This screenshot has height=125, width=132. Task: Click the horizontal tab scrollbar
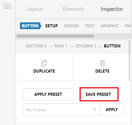(x=55, y=36)
